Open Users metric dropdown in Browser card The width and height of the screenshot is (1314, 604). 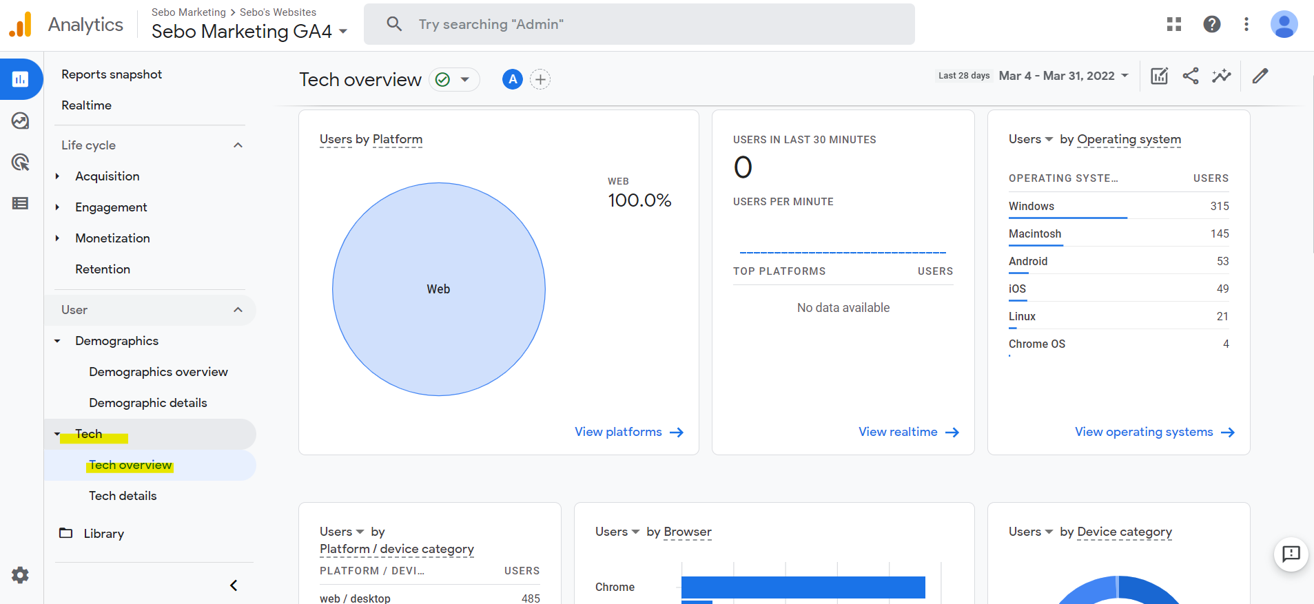coord(617,532)
